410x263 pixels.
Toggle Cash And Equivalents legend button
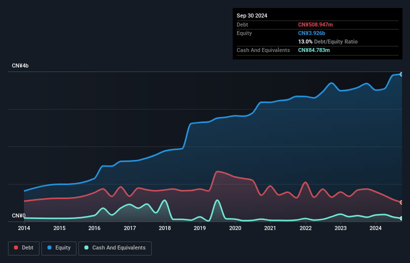115,248
